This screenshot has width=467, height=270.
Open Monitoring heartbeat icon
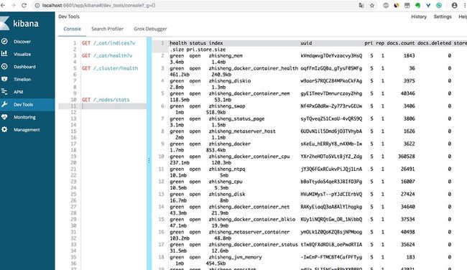click(4, 117)
